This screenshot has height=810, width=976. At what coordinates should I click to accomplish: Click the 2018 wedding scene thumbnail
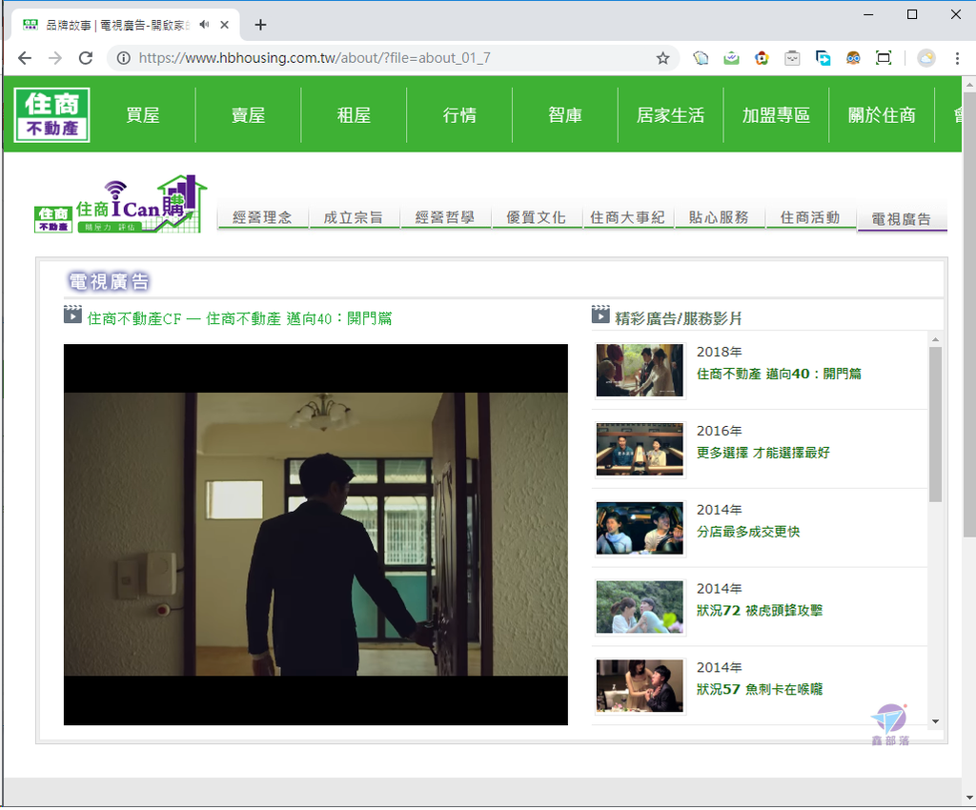[640, 370]
